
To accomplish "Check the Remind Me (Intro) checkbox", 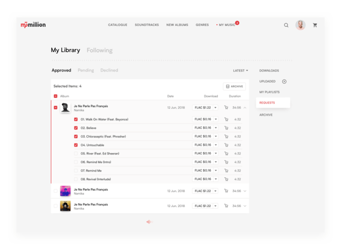I will pos(76,162).
